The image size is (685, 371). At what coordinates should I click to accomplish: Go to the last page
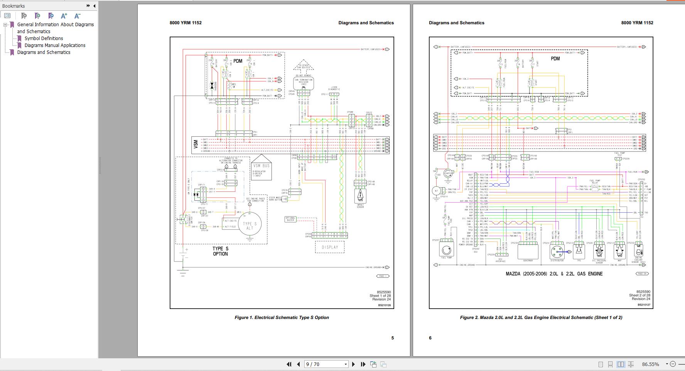click(x=363, y=364)
